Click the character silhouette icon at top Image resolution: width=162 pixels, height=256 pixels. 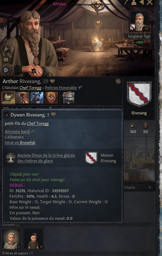tap(134, 2)
